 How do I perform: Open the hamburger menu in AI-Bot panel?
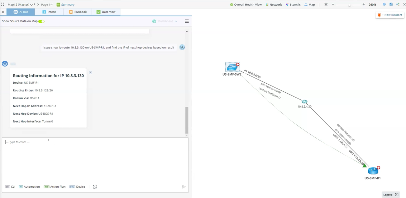[x=187, y=21]
